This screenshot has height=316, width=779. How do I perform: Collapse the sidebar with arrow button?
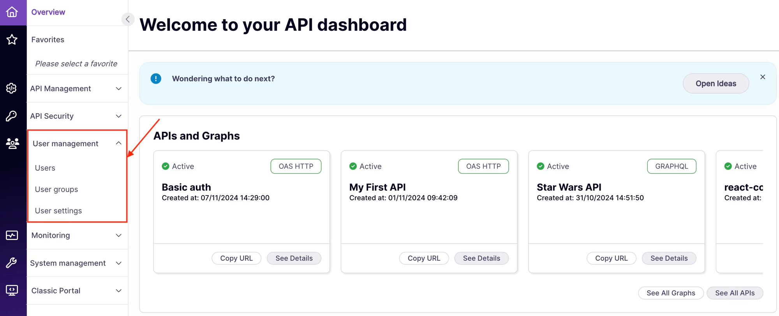[127, 19]
